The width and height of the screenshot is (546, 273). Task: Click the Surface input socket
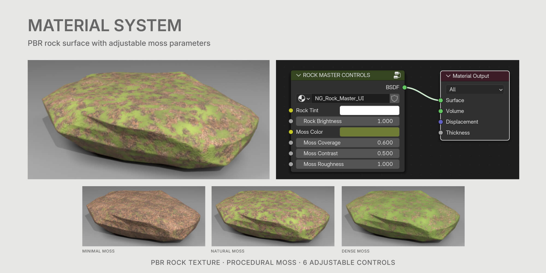pyautogui.click(x=441, y=100)
